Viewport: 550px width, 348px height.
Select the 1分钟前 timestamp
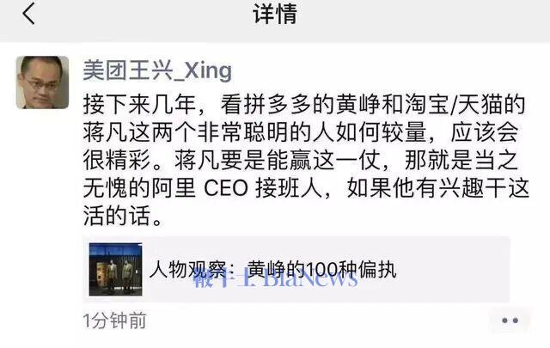[114, 321]
